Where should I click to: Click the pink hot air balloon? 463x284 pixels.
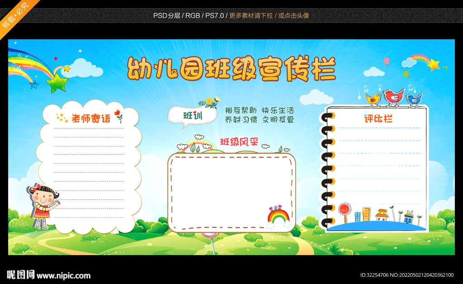pyautogui.click(x=386, y=62)
